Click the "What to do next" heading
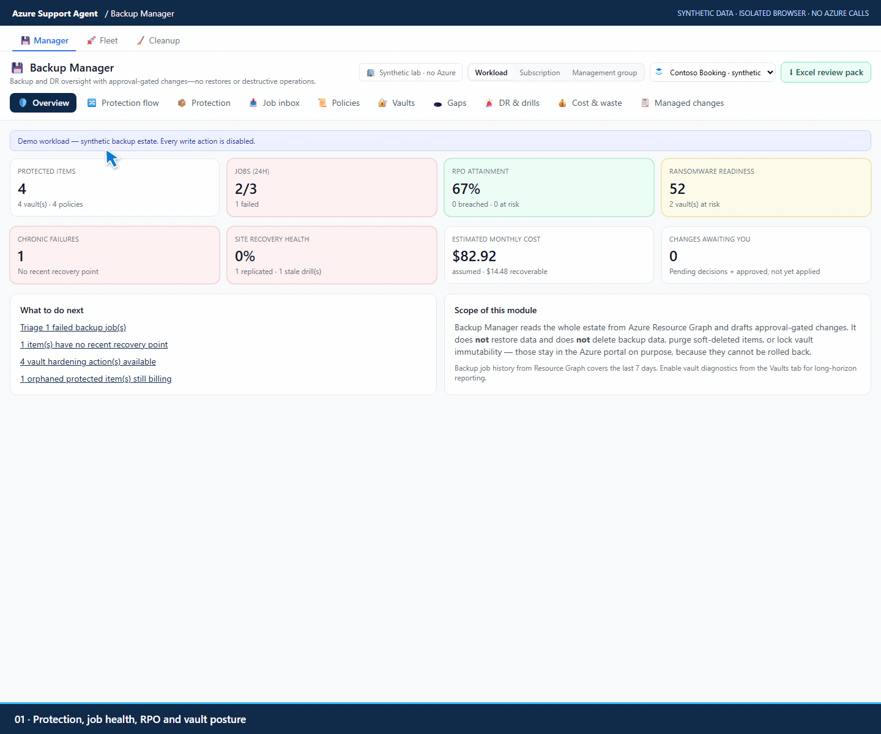The image size is (881, 734). tap(52, 310)
